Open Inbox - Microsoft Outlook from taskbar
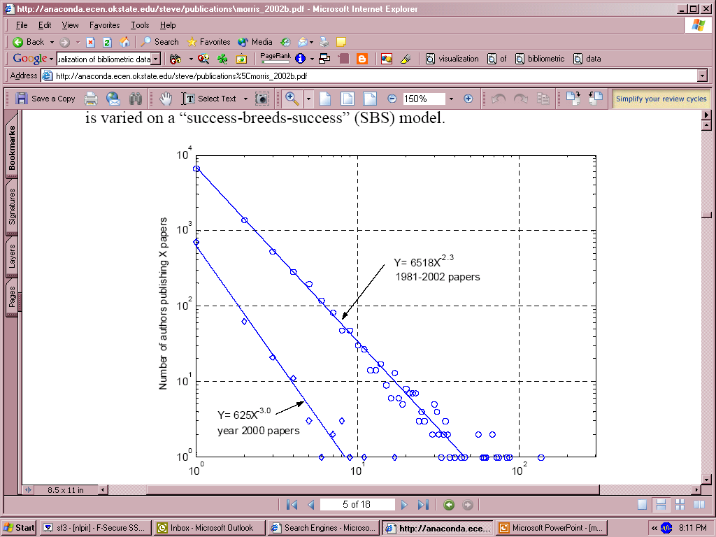The image size is (716, 537). pyautogui.click(x=209, y=528)
